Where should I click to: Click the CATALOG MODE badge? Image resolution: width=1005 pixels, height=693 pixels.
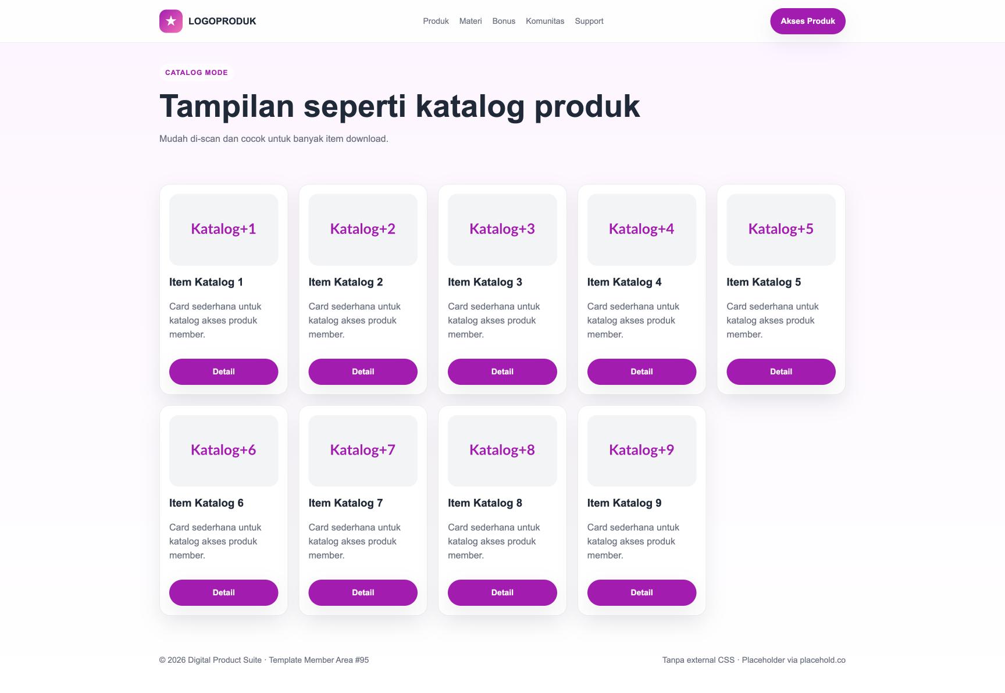[197, 73]
